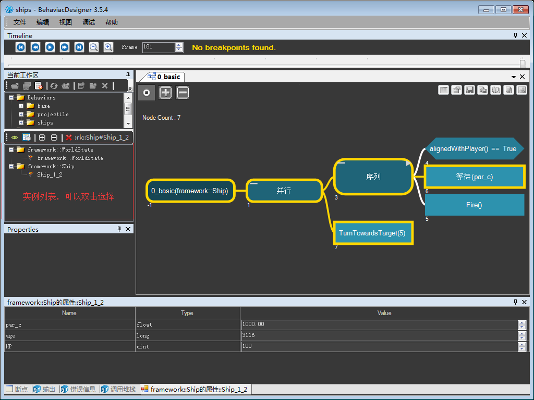Open the 调试 menu
This screenshot has width=534, height=400.
(x=89, y=22)
